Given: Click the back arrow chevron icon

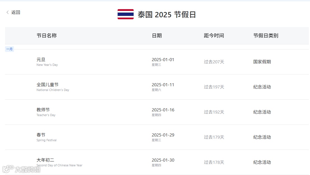Looking at the screenshot, I should (x=8, y=12).
